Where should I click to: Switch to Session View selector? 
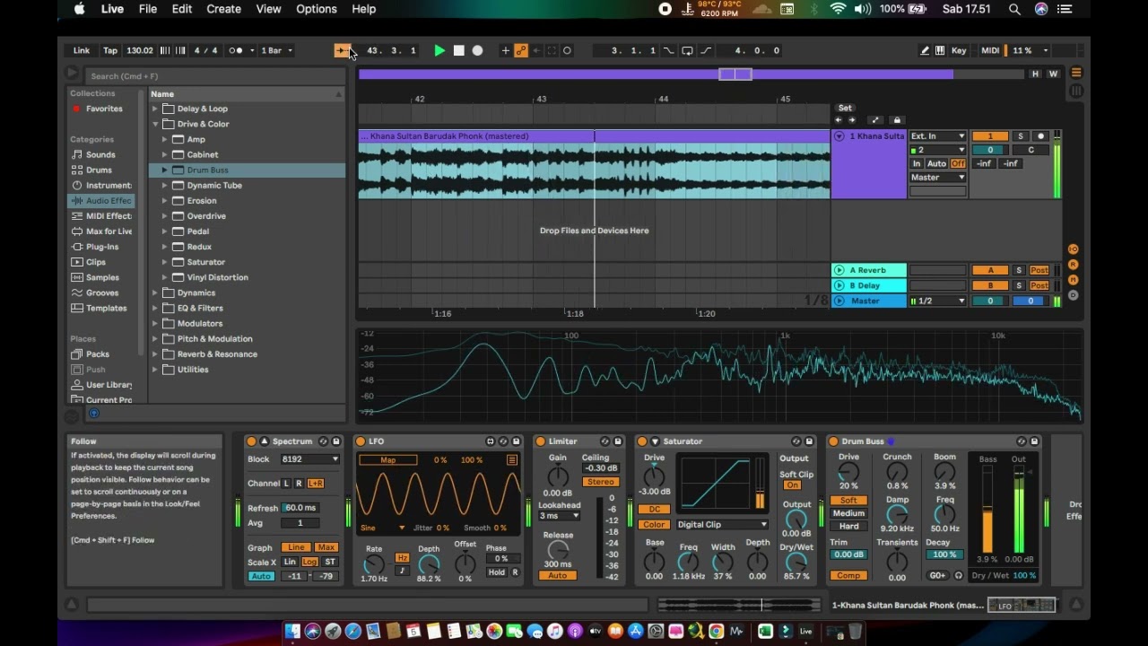(x=1076, y=91)
